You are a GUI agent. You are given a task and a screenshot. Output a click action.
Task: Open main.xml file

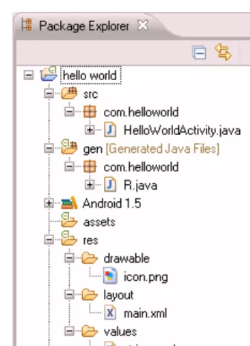click(x=145, y=313)
